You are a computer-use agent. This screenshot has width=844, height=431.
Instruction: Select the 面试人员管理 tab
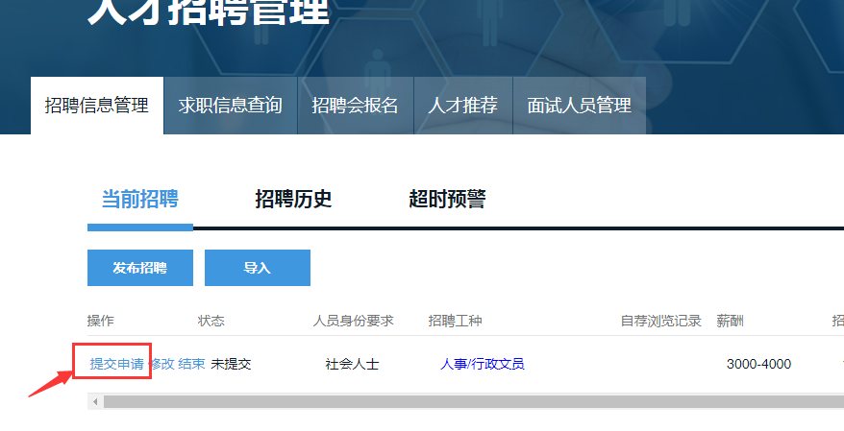[579, 106]
